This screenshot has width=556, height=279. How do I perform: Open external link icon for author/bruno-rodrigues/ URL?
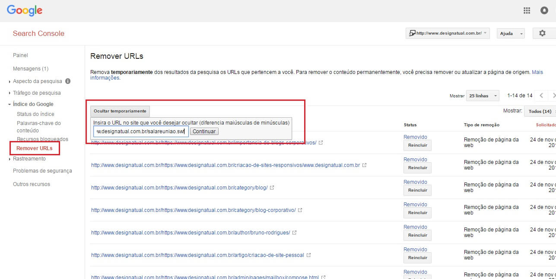tap(294, 233)
